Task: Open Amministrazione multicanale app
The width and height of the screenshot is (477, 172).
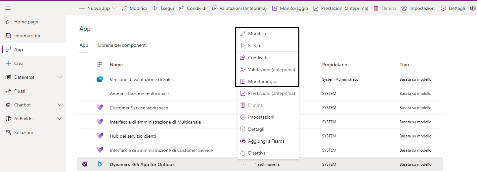Action: 139,94
